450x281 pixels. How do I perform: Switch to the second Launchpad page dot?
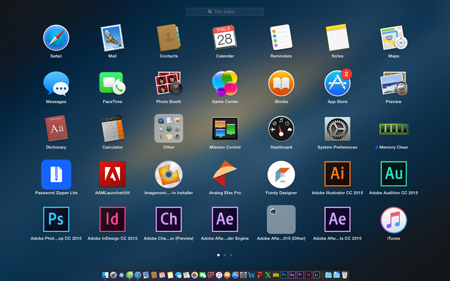tap(225, 255)
